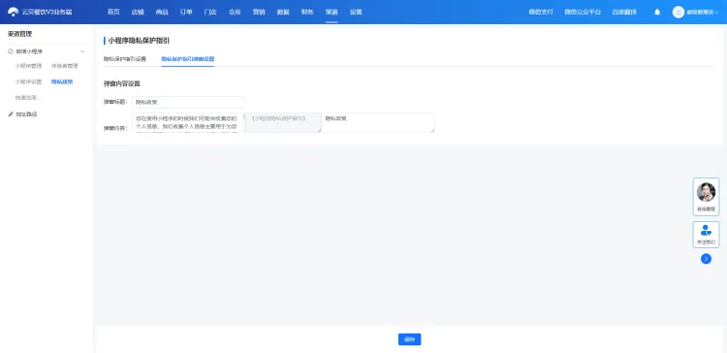Select 体验者管理 in the sidebar
This screenshot has width=727, height=353.
pyautogui.click(x=64, y=66)
